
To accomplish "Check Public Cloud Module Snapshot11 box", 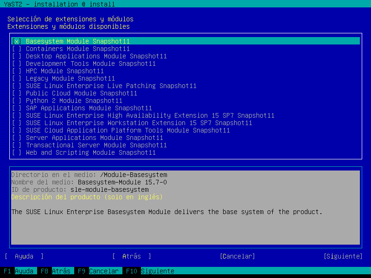I will pos(17,93).
